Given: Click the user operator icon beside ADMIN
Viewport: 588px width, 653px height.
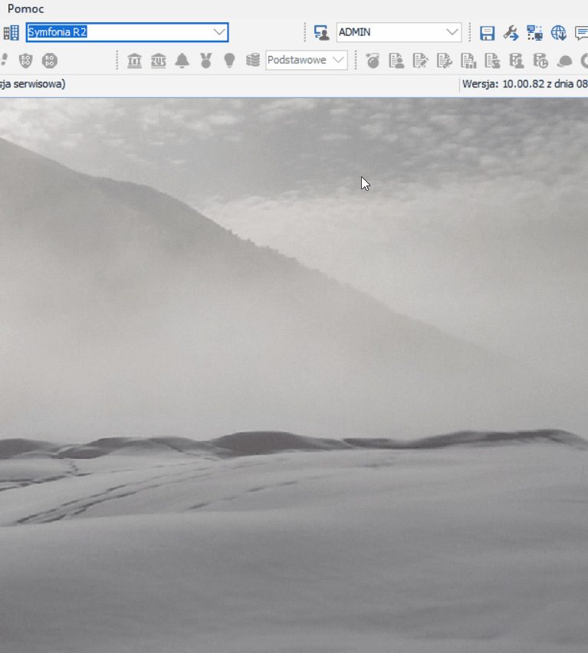Looking at the screenshot, I should 321,32.
